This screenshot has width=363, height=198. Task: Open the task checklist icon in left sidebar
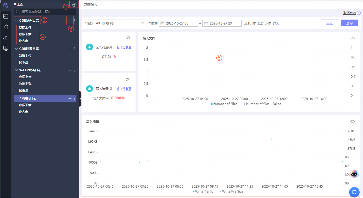point(5,16)
